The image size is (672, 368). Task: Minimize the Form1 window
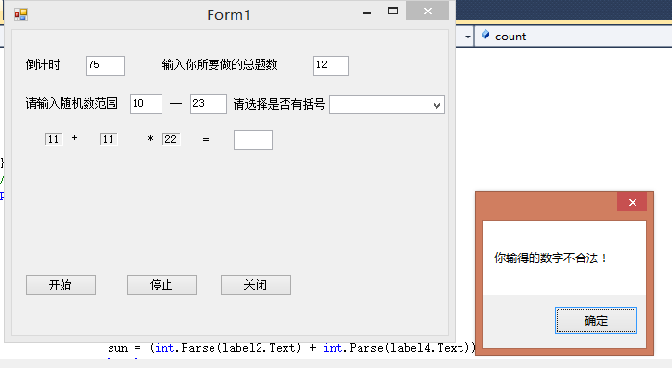tap(367, 12)
